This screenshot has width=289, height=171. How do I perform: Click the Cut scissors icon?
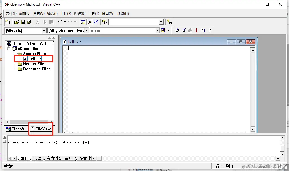[x=37, y=22]
